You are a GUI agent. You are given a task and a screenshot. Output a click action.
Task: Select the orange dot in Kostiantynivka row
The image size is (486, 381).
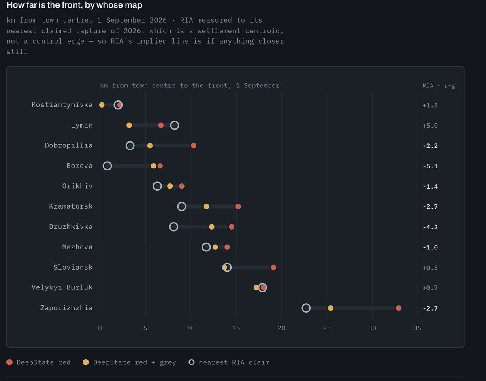pos(102,105)
